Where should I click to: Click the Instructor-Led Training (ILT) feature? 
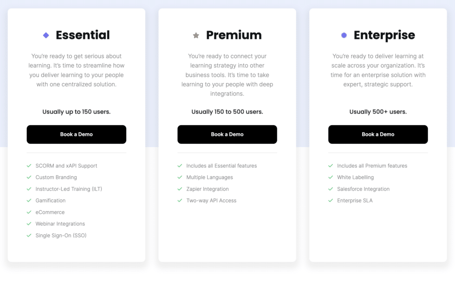pyautogui.click(x=69, y=189)
